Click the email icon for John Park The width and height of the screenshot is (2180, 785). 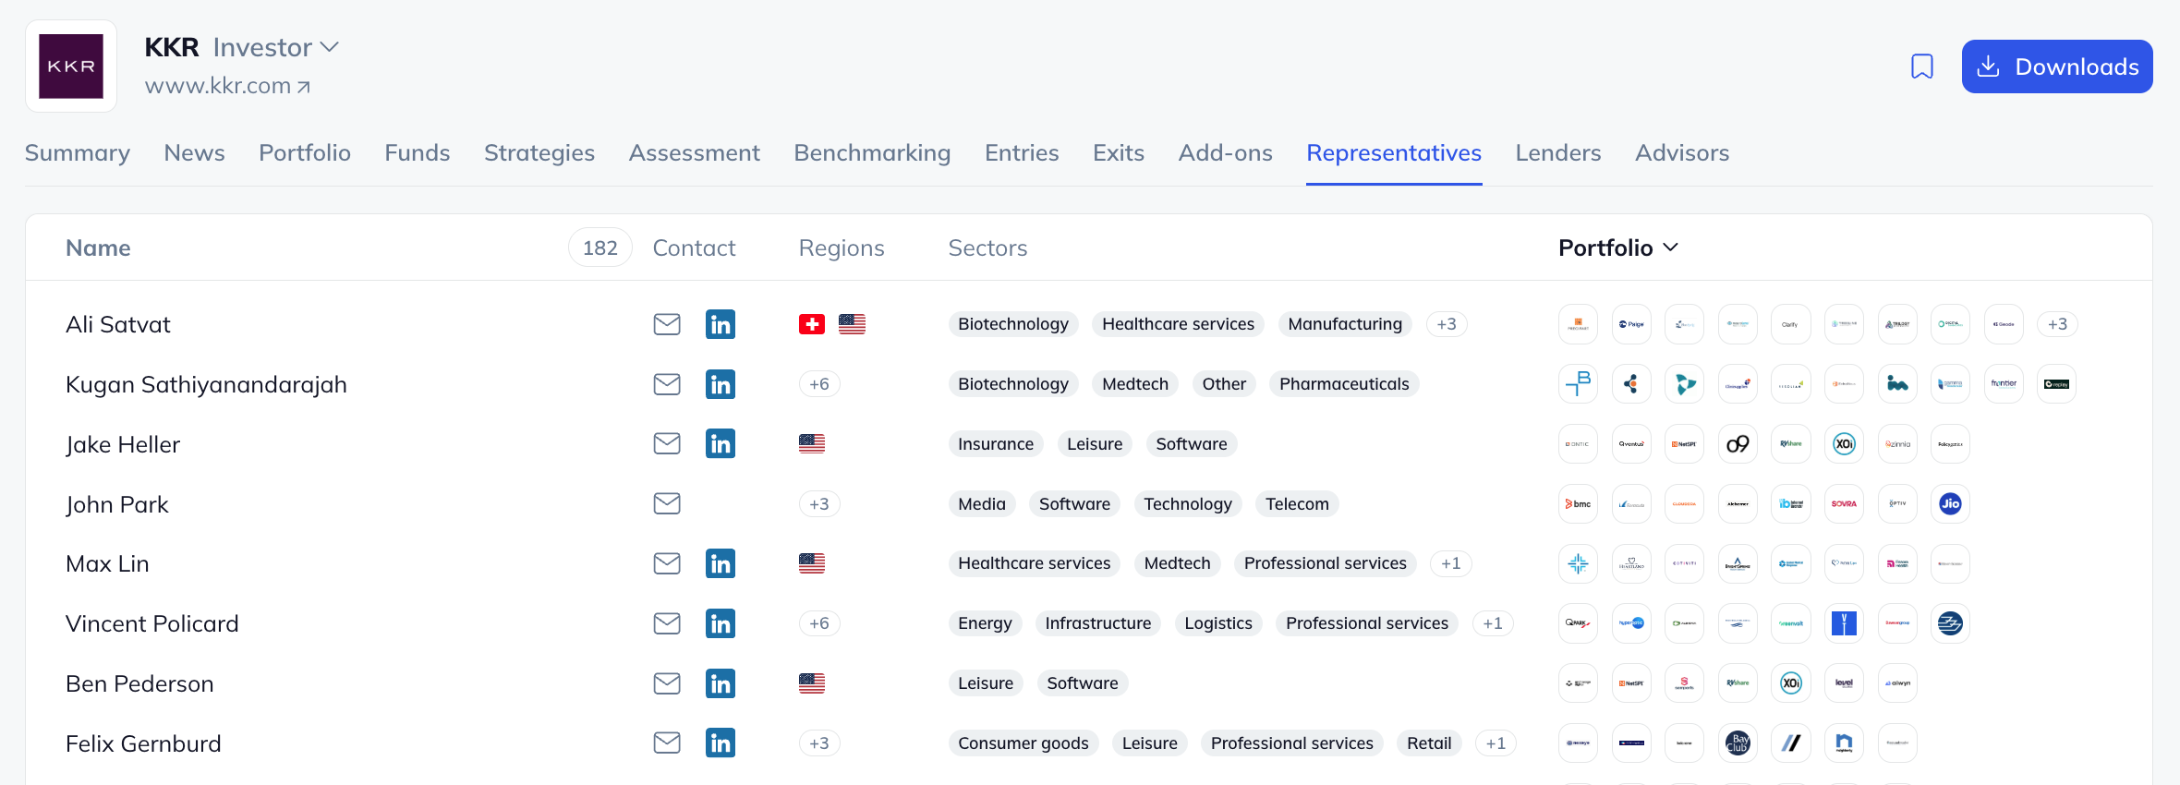667,503
